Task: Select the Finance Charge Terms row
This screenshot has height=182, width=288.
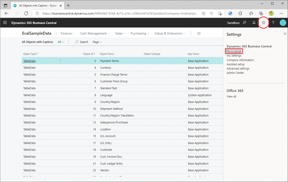Action: [122, 75]
